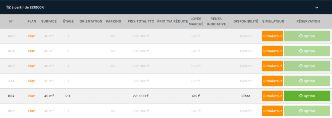Open the Plan link for lot B67
The image size is (332, 118).
(32, 96)
